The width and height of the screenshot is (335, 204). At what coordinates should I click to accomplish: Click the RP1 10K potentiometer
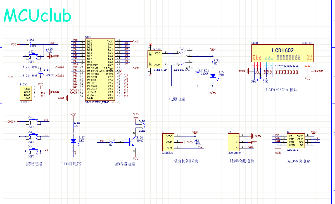click(260, 79)
